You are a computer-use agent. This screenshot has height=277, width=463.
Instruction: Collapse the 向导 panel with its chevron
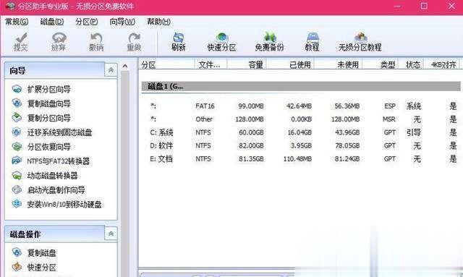[111, 70]
